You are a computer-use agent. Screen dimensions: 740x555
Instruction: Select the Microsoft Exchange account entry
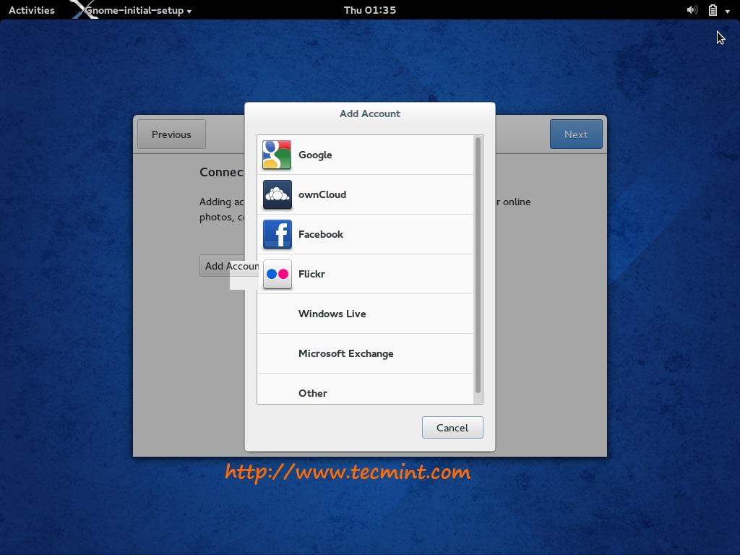click(x=345, y=353)
